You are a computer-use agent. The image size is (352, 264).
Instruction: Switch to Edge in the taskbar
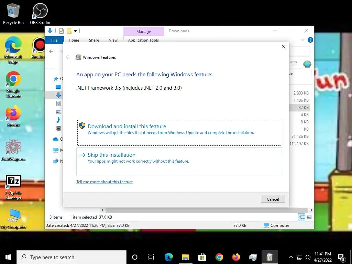[x=168, y=257]
